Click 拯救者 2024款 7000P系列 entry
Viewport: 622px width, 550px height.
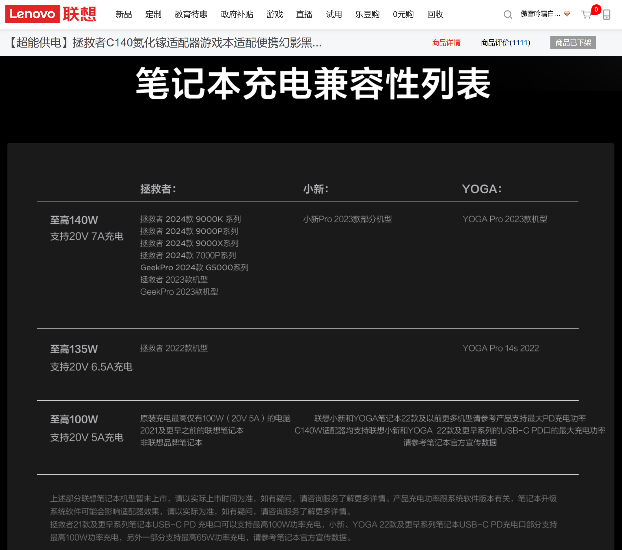188,256
